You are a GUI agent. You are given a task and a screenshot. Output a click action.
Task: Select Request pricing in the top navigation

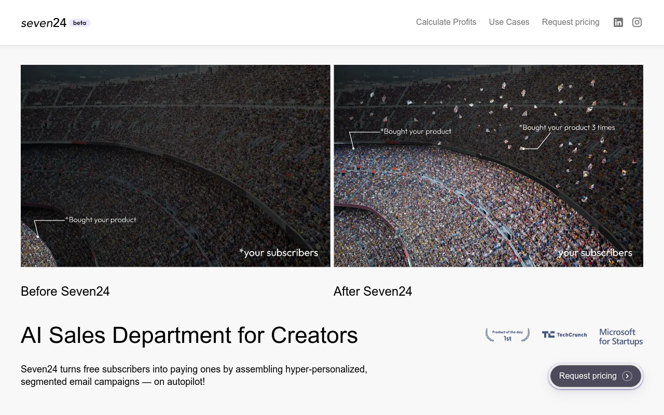tap(571, 22)
